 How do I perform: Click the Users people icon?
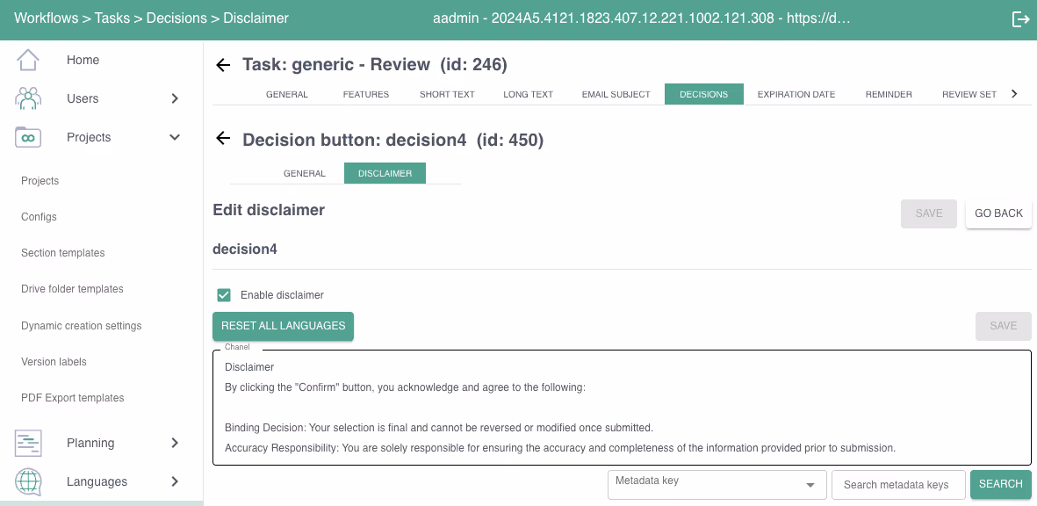[28, 98]
